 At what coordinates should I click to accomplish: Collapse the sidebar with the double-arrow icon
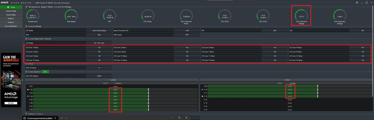(x=22, y=80)
